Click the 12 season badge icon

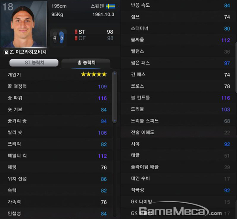click(6, 52)
